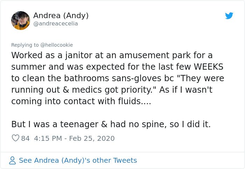Open Andrea's round profile photo
The height and width of the screenshot is (169, 245).
[x=21, y=21]
